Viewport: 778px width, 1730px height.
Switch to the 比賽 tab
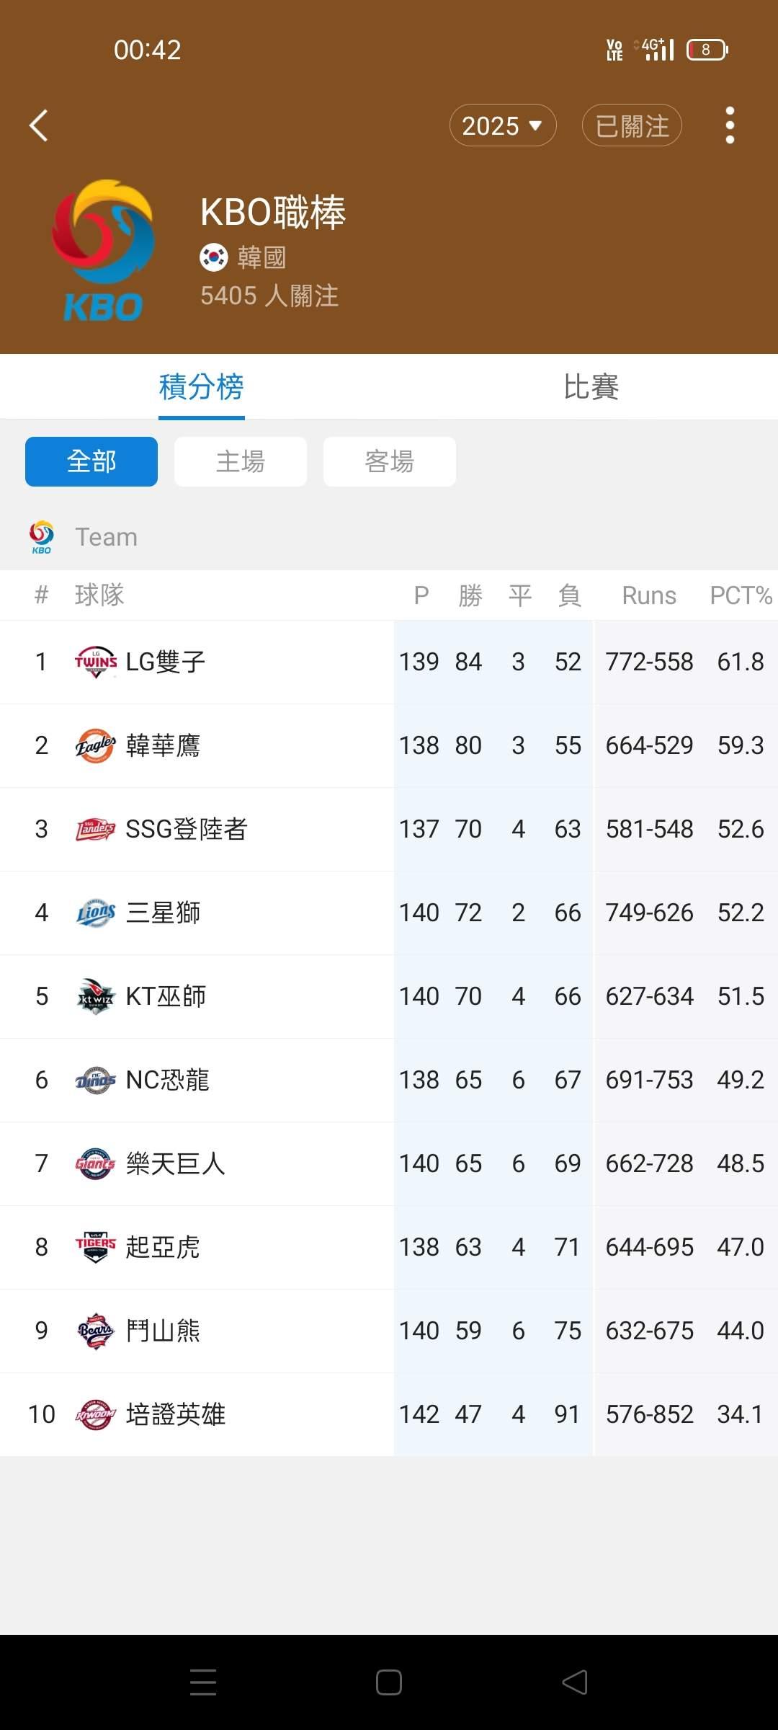point(591,387)
